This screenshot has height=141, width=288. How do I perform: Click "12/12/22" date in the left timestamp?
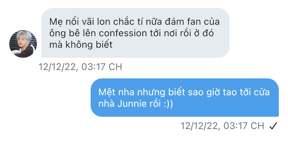57,67
